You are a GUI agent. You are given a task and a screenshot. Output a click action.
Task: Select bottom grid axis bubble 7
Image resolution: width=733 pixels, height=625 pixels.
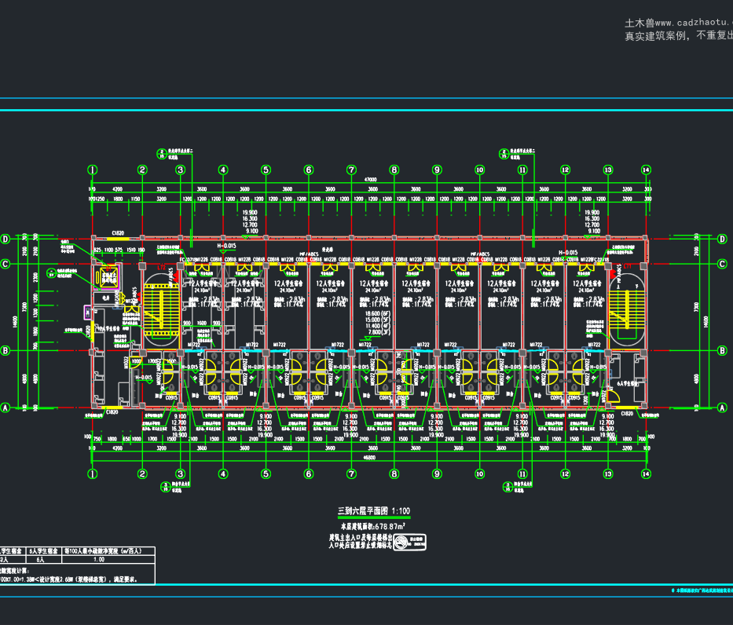coord(351,473)
